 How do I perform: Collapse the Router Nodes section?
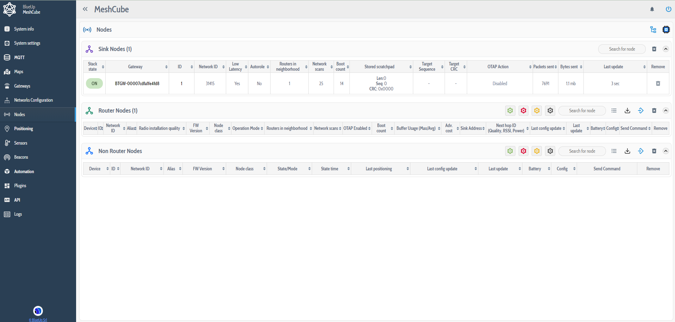click(666, 111)
